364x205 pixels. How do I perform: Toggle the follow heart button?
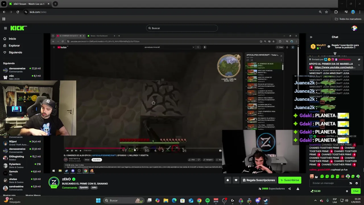pos(236,180)
